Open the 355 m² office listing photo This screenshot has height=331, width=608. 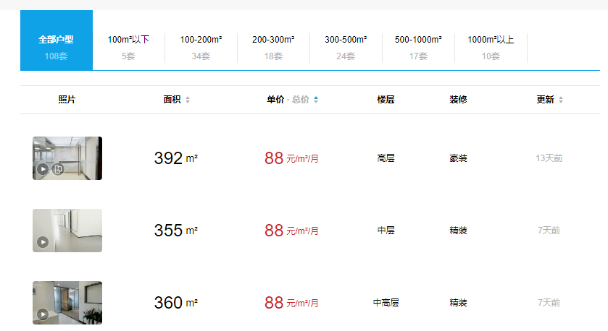pyautogui.click(x=67, y=231)
